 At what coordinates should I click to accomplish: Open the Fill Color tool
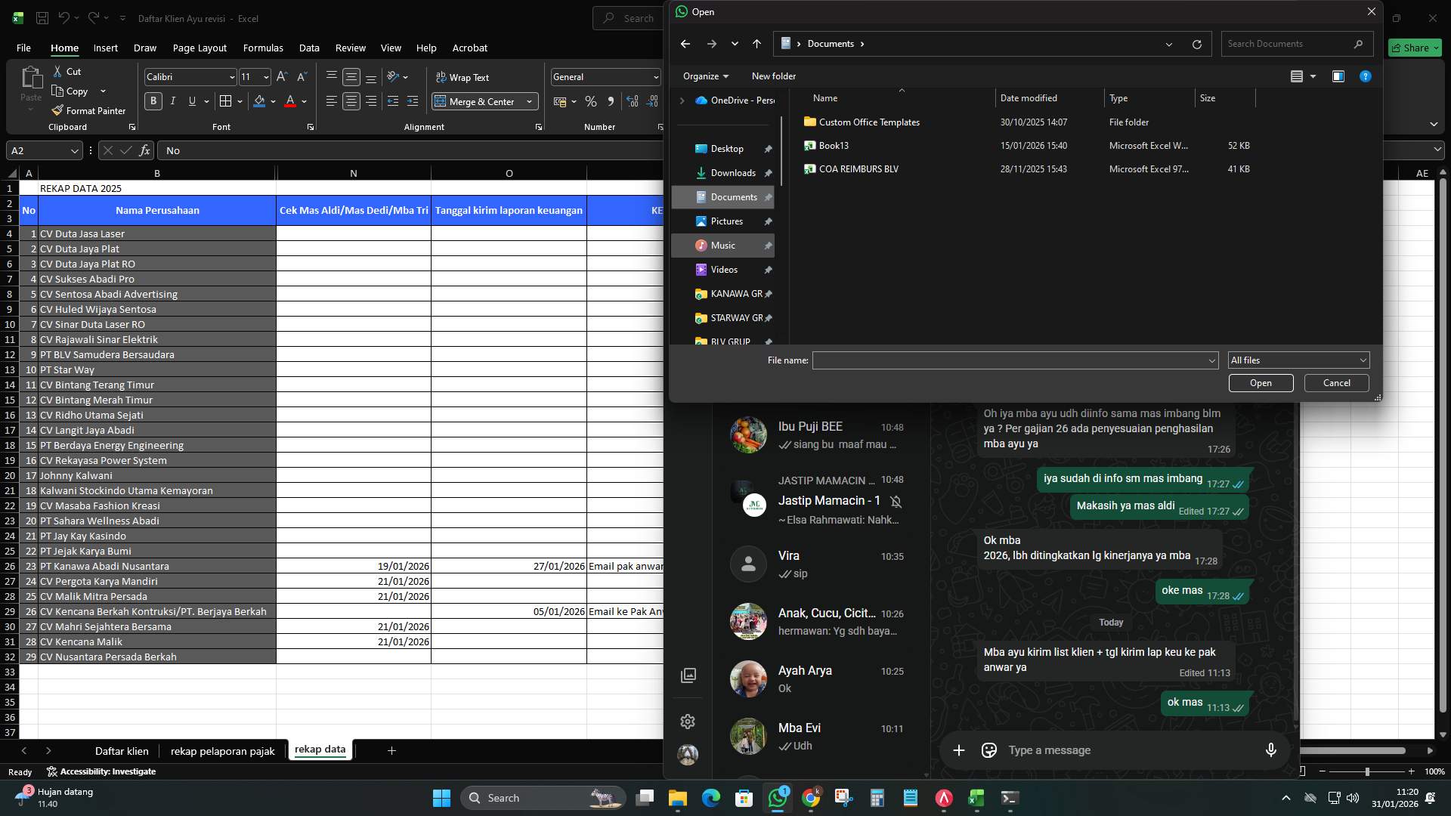pyautogui.click(x=261, y=101)
